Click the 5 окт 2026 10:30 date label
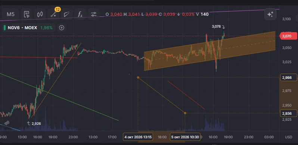298x145 pixels. click(185, 137)
